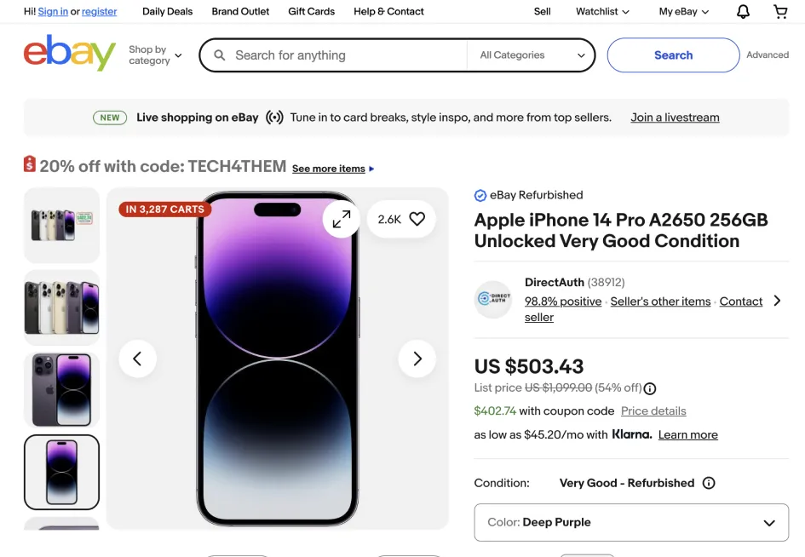Click the list price info icon

(650, 388)
